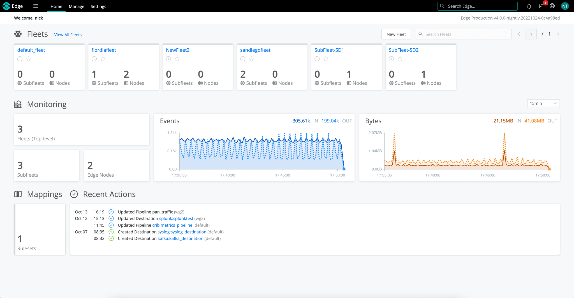Click the help globe icon

pyautogui.click(x=552, y=6)
